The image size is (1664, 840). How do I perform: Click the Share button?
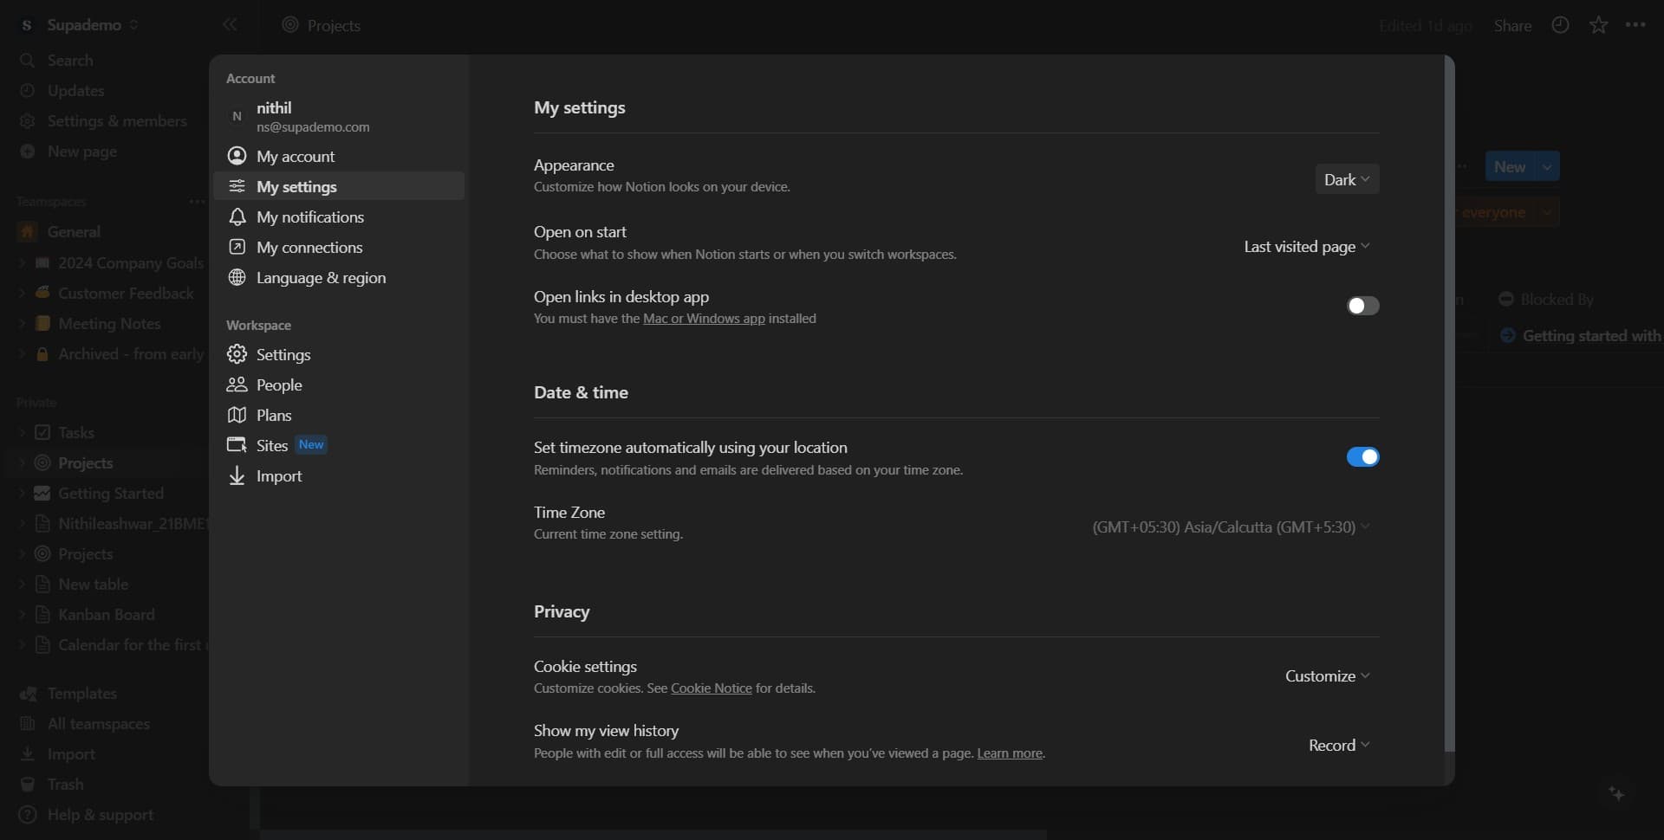(1513, 25)
